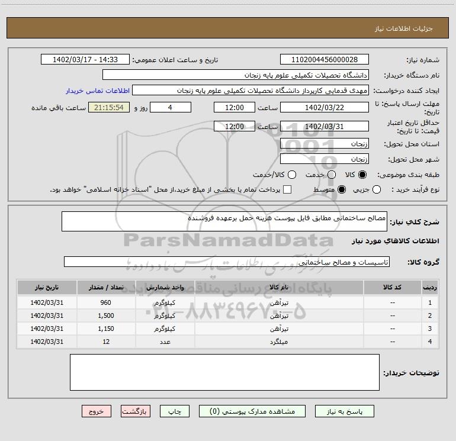Viewport: 456px width, 441px height.
Task: Click the goods group field تاسیسات و مصالح ساختمانی
Action: [227, 262]
